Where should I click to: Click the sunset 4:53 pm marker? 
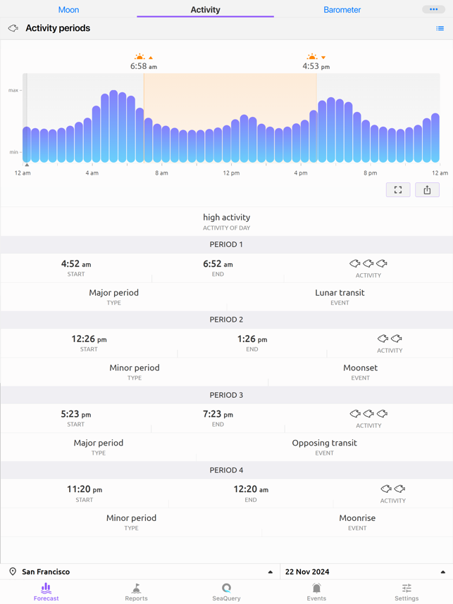316,62
